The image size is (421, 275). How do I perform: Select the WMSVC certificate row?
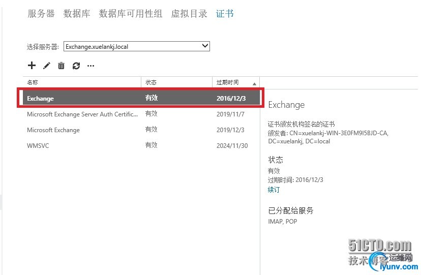(141, 145)
